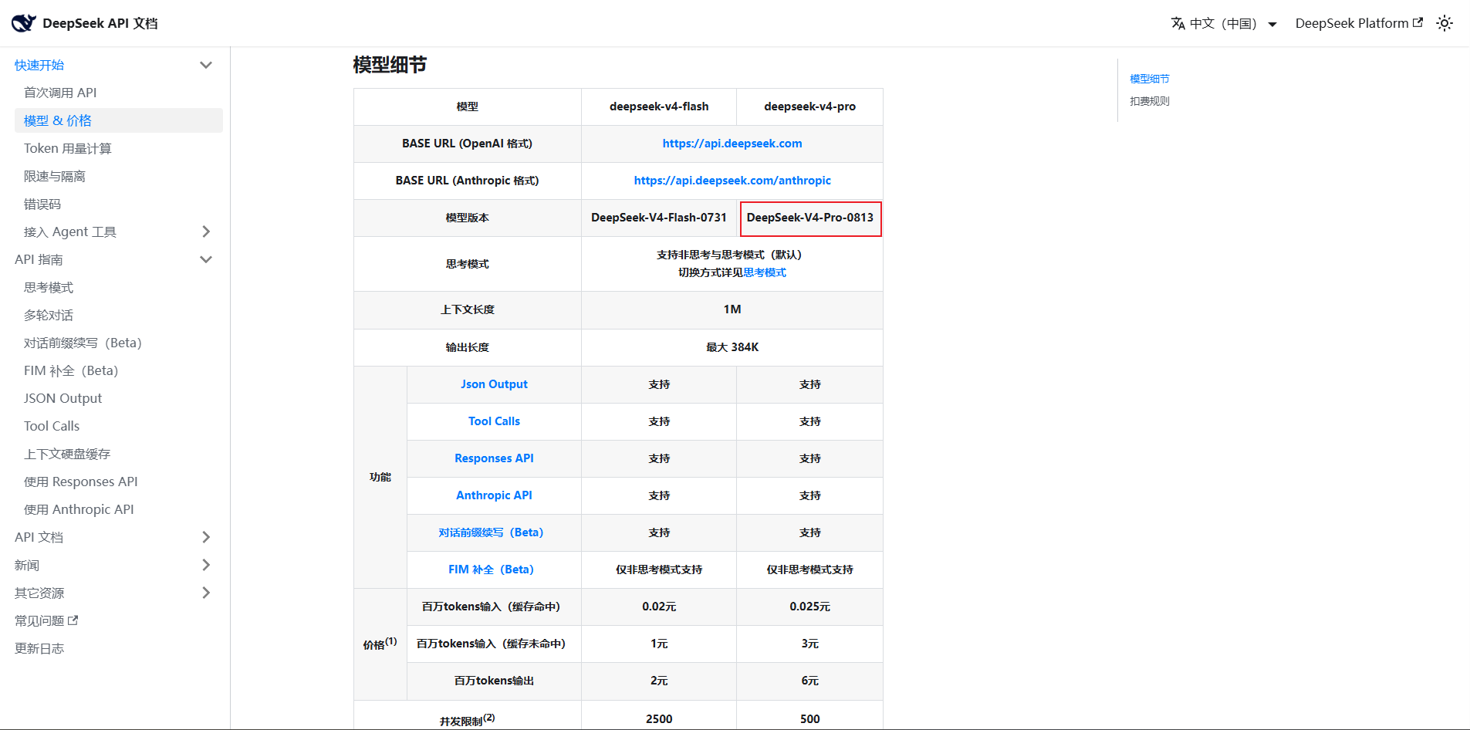The width and height of the screenshot is (1470, 730).
Task: Open 常见问题 external link in sidebar
Action: tap(46, 620)
